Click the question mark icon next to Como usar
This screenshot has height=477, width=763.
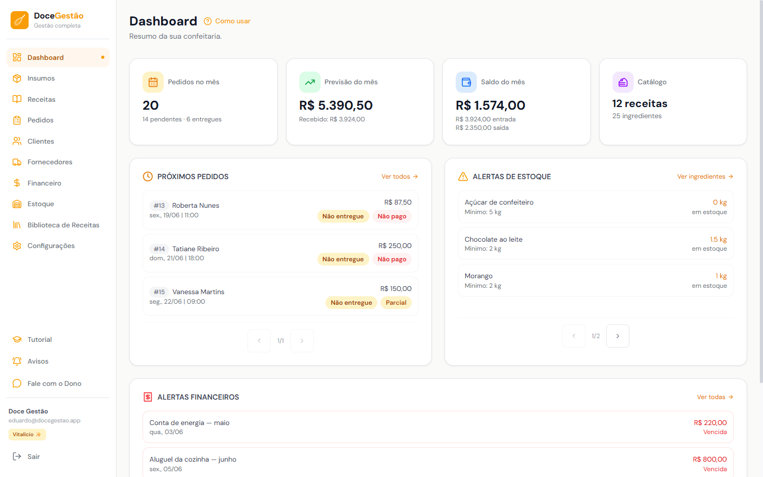[x=208, y=21]
